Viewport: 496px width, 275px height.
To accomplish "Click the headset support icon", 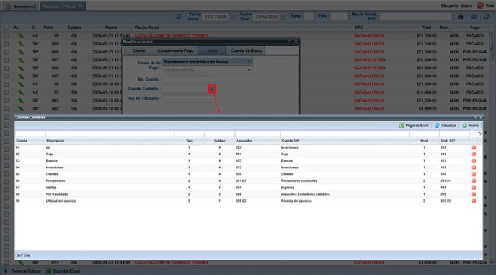I will pos(487,17).
